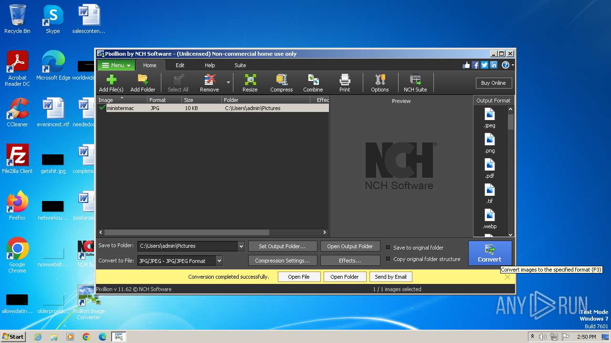Toggle the checkmark for ministermac file
The height and width of the screenshot is (343, 611).
[102, 108]
